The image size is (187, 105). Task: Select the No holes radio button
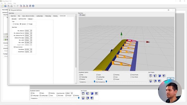14,24
